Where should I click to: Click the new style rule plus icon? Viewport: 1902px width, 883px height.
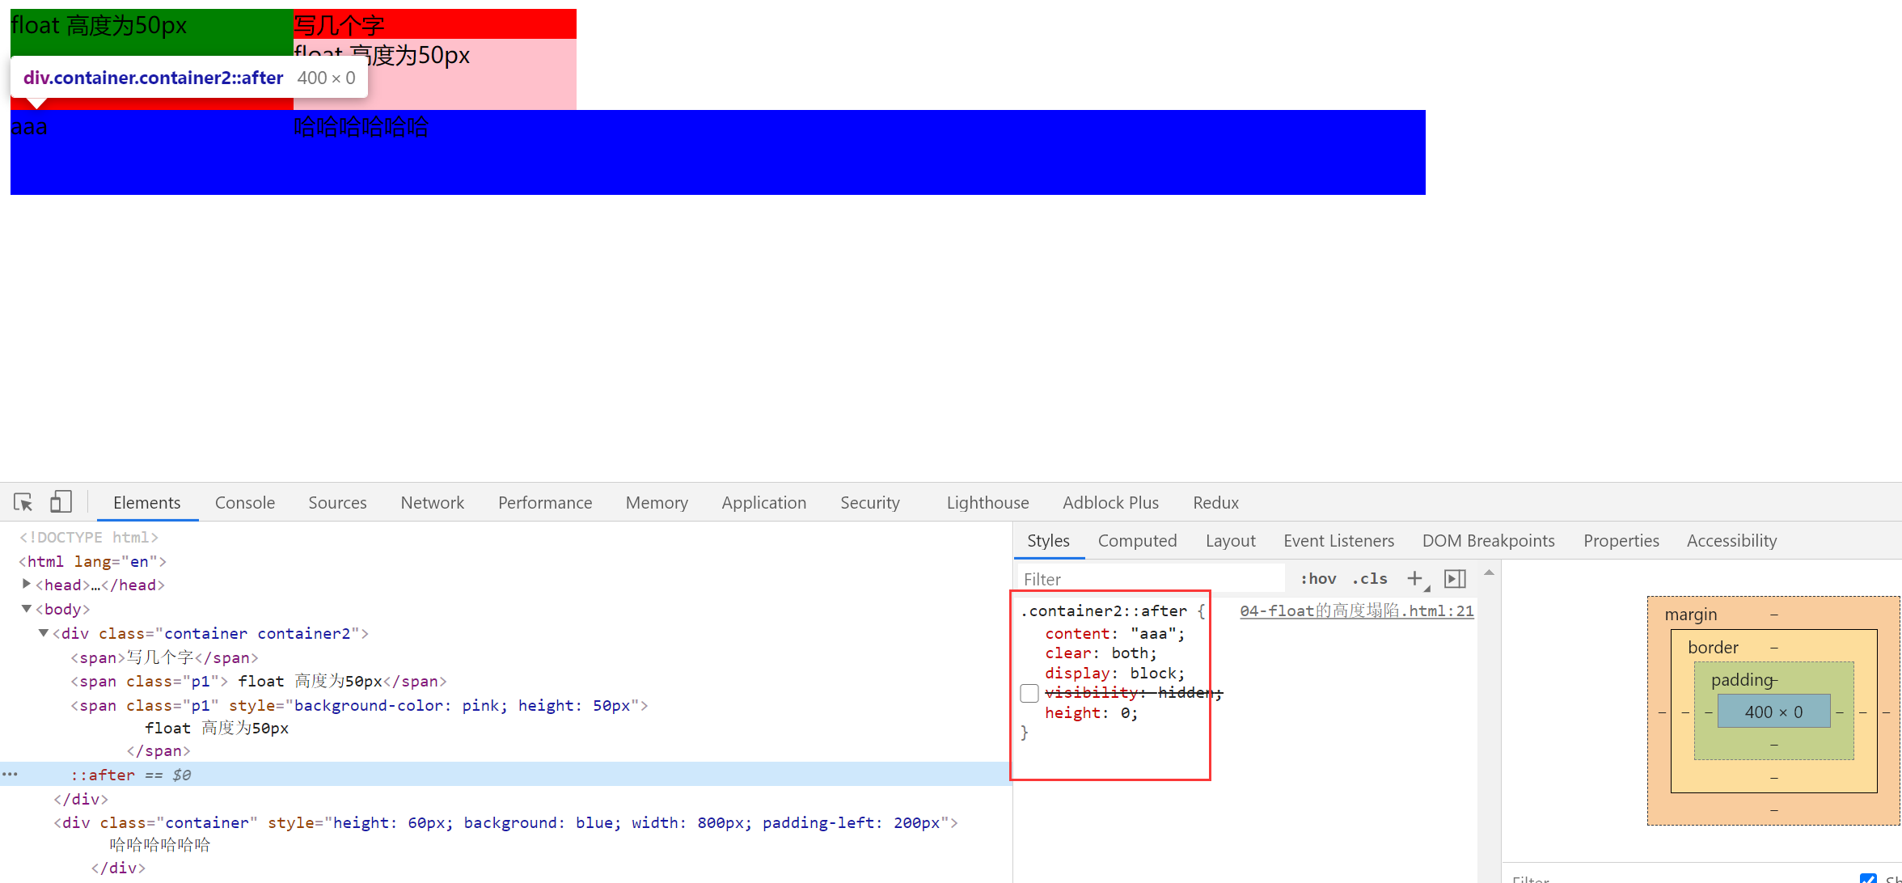(1414, 579)
